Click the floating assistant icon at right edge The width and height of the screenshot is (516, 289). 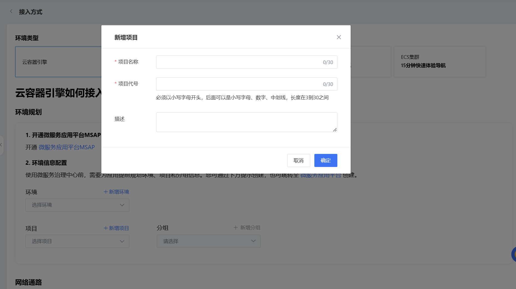(514, 254)
